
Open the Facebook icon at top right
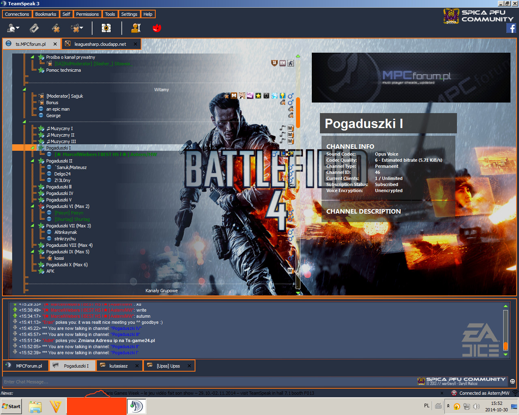tap(511, 28)
